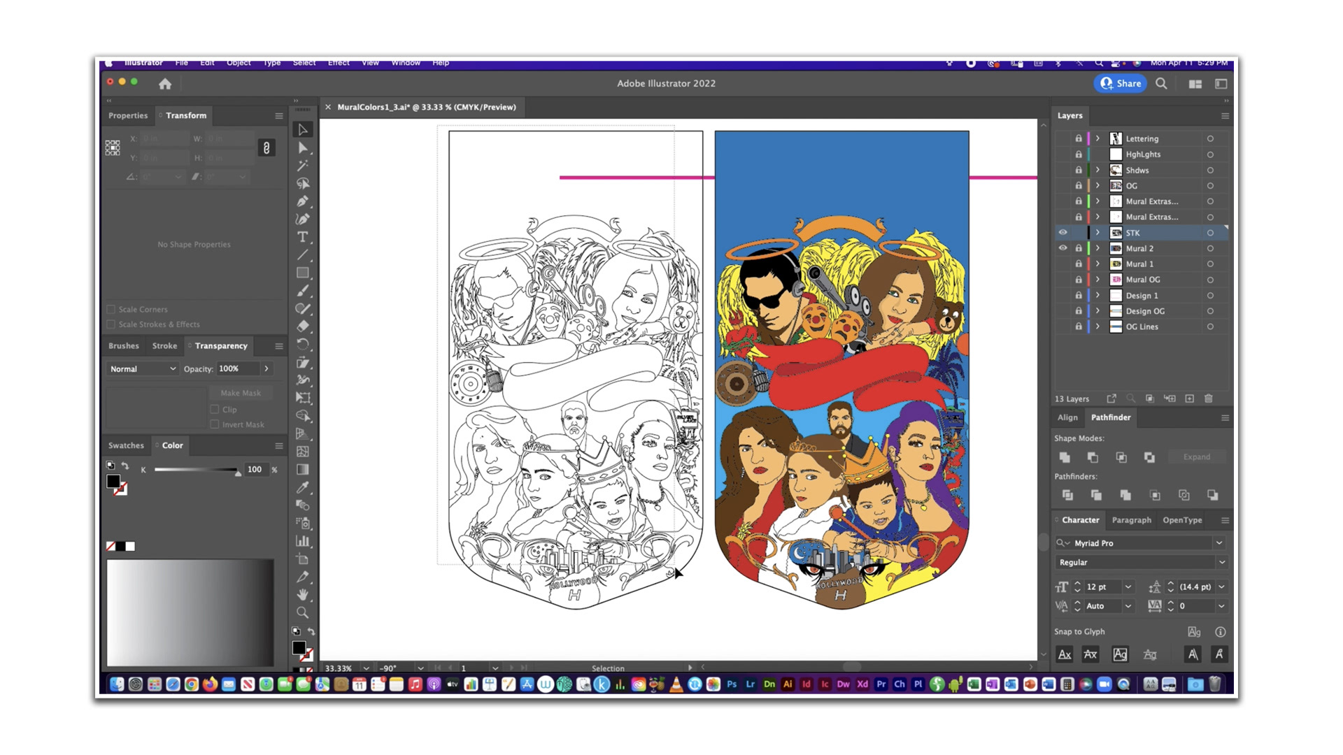Delete selection with Layers trash icon

point(1209,398)
